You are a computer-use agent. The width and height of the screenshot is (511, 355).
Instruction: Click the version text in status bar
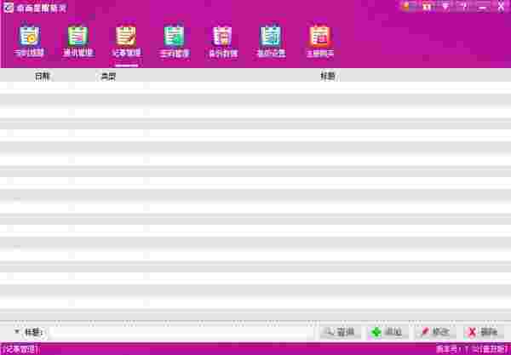[474, 349]
